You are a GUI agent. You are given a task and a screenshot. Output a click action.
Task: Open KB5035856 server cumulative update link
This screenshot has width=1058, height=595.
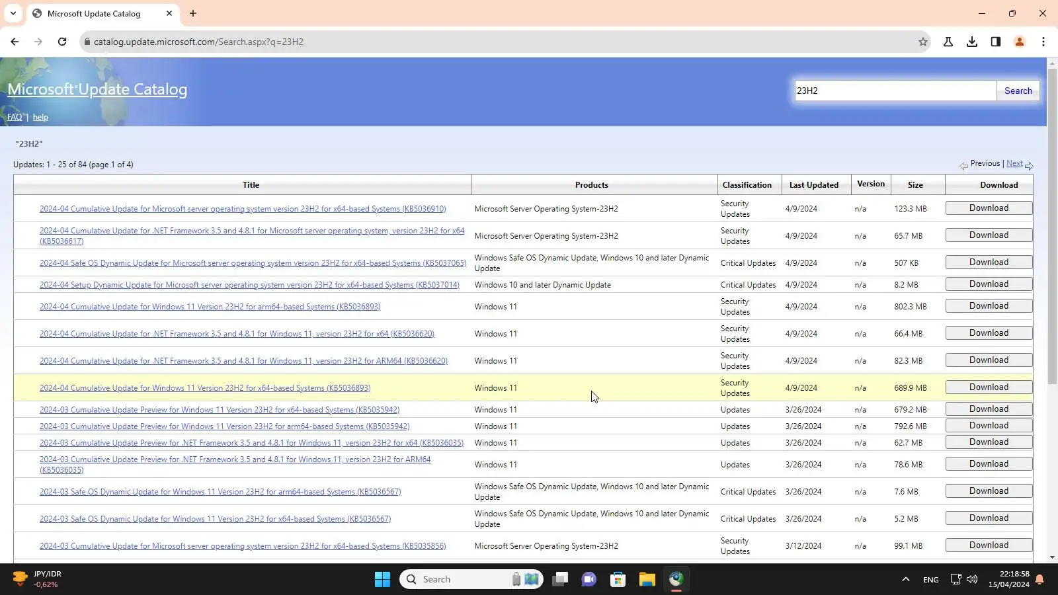(243, 546)
